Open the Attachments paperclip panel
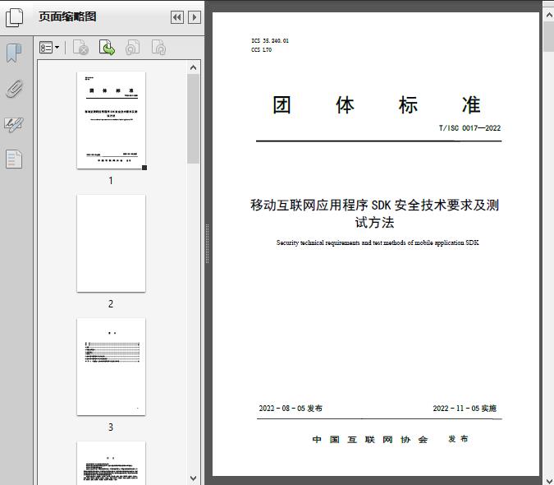 [14, 89]
